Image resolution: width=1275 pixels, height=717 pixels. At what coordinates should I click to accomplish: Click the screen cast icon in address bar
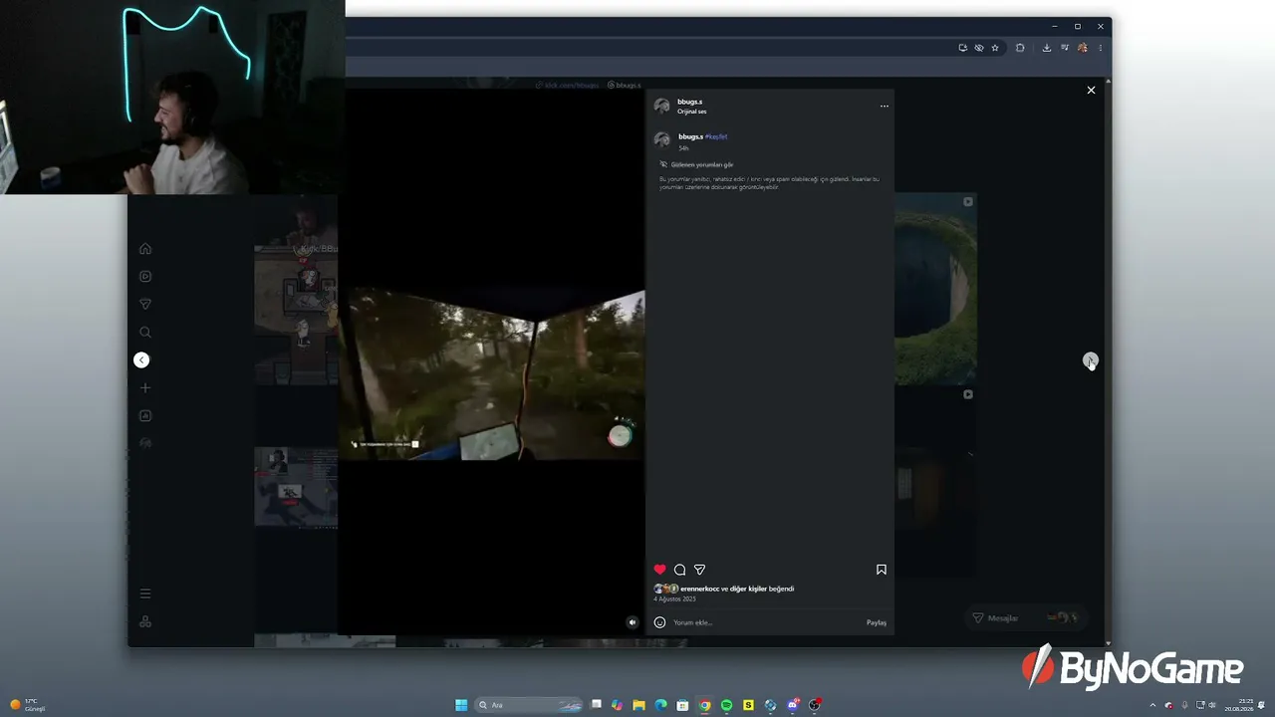click(x=962, y=48)
